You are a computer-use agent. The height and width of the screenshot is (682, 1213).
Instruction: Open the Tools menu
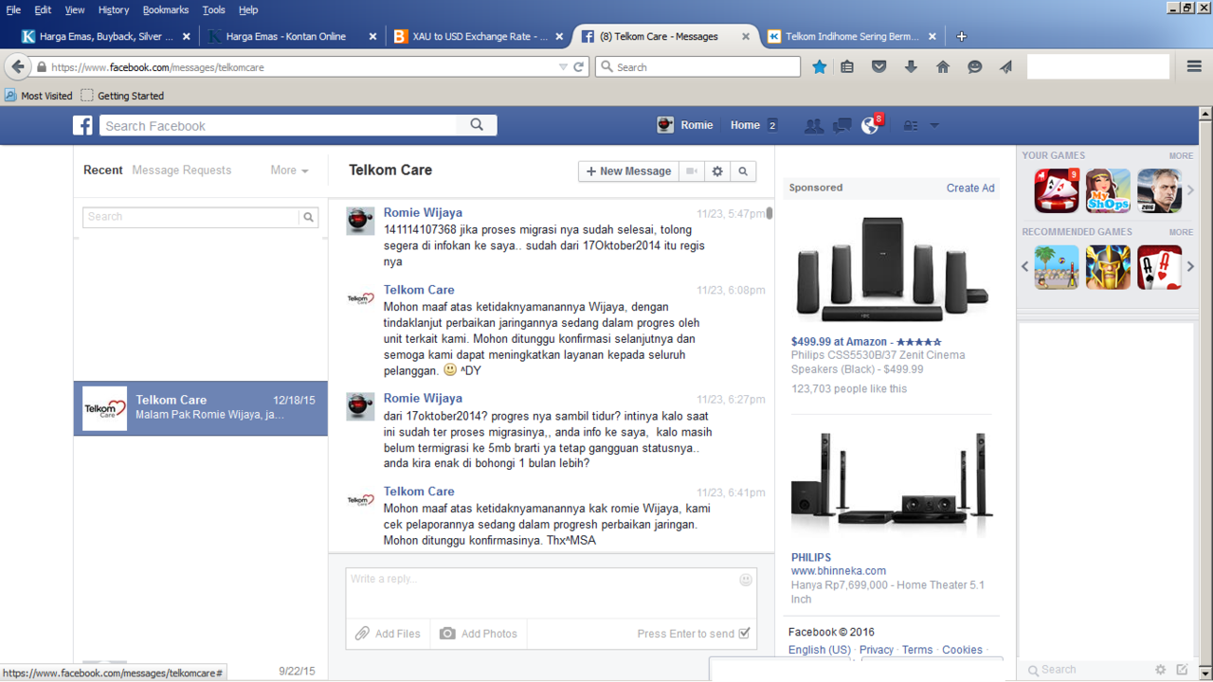(x=214, y=9)
